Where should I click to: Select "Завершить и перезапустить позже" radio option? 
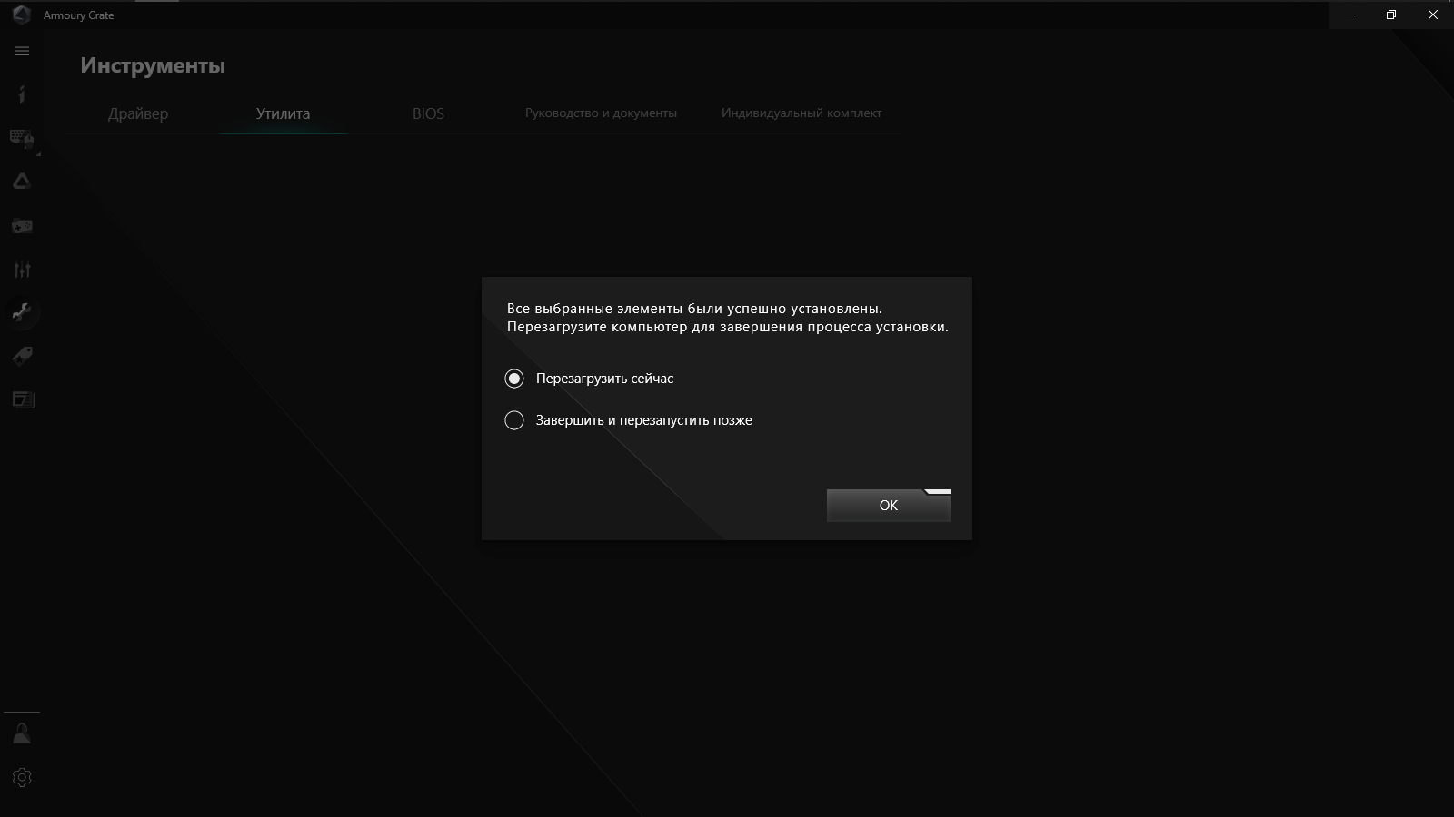click(514, 420)
